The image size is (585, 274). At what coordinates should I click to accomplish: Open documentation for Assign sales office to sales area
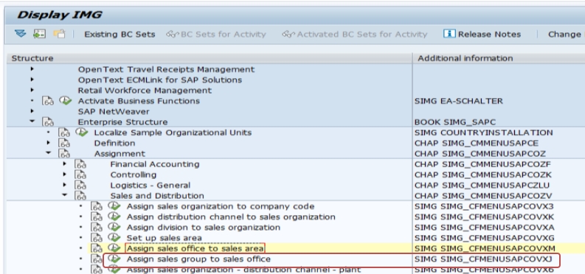point(97,248)
